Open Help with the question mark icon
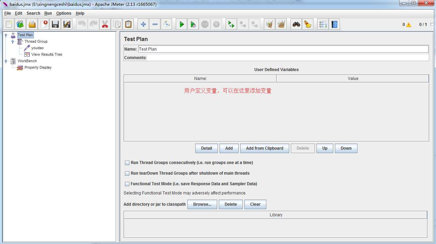The width and height of the screenshot is (436, 244). 334,24
